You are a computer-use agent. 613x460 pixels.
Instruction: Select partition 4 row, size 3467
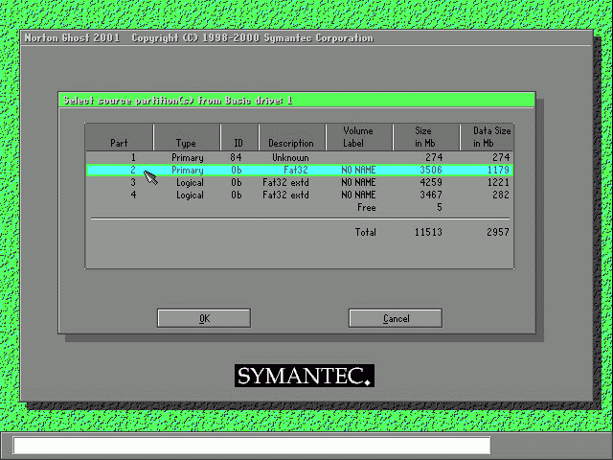pos(300,195)
